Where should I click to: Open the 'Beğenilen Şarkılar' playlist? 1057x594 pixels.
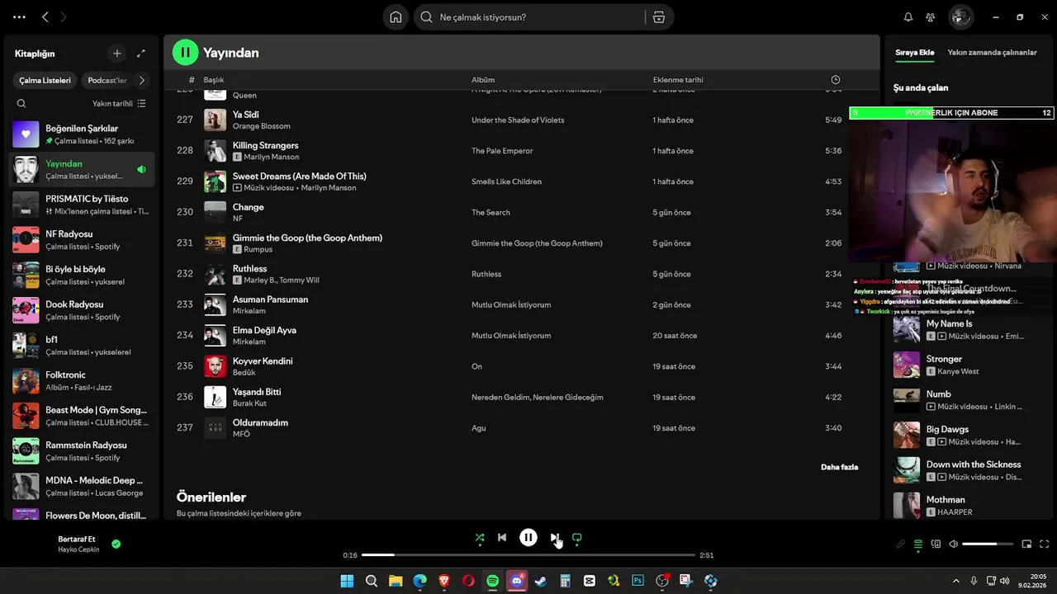pos(82,134)
